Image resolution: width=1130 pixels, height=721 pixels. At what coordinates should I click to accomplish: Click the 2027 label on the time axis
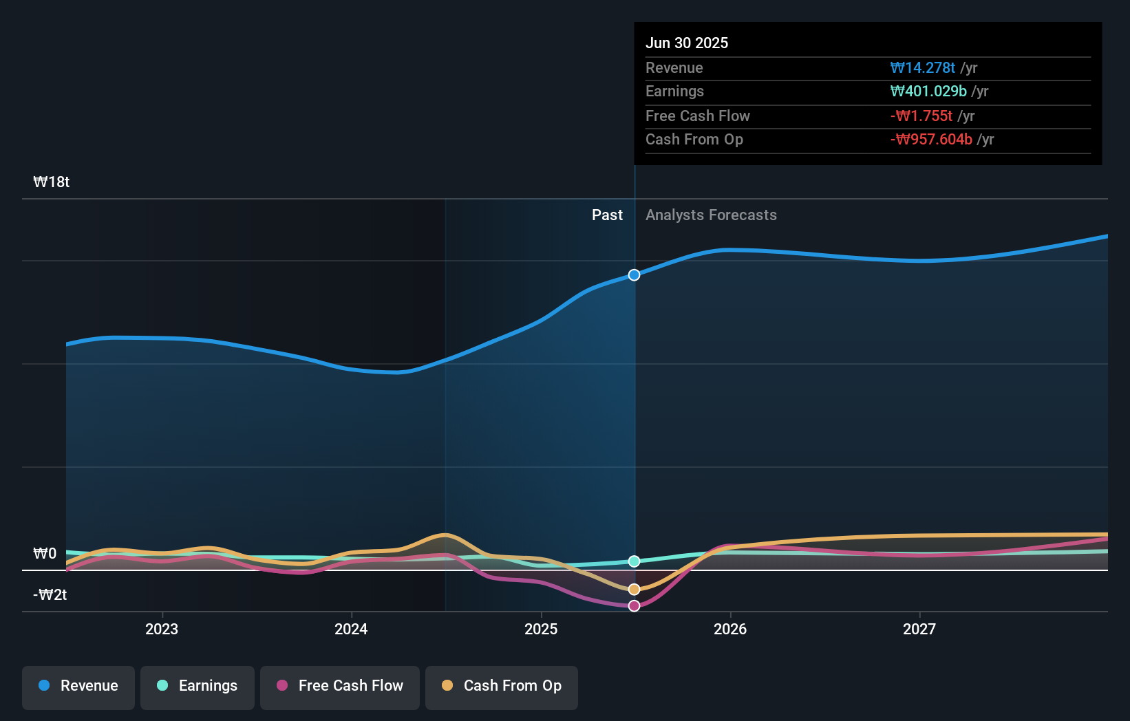tap(920, 629)
